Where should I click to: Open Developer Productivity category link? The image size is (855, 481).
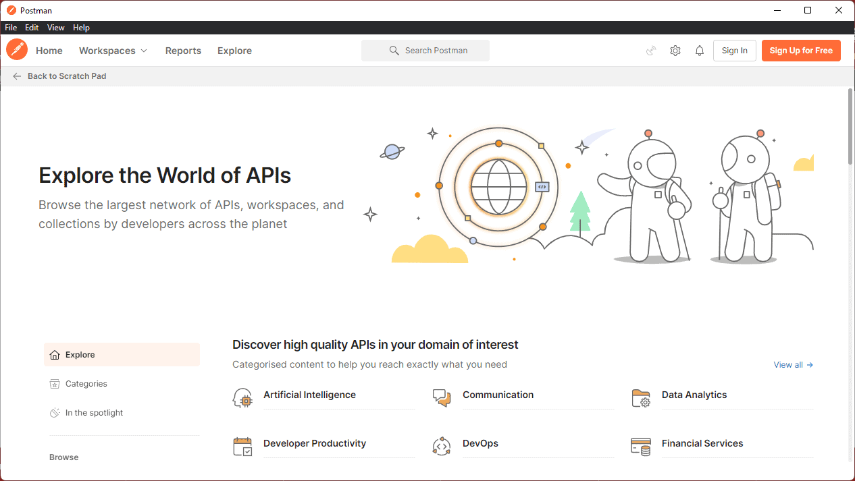[315, 443]
